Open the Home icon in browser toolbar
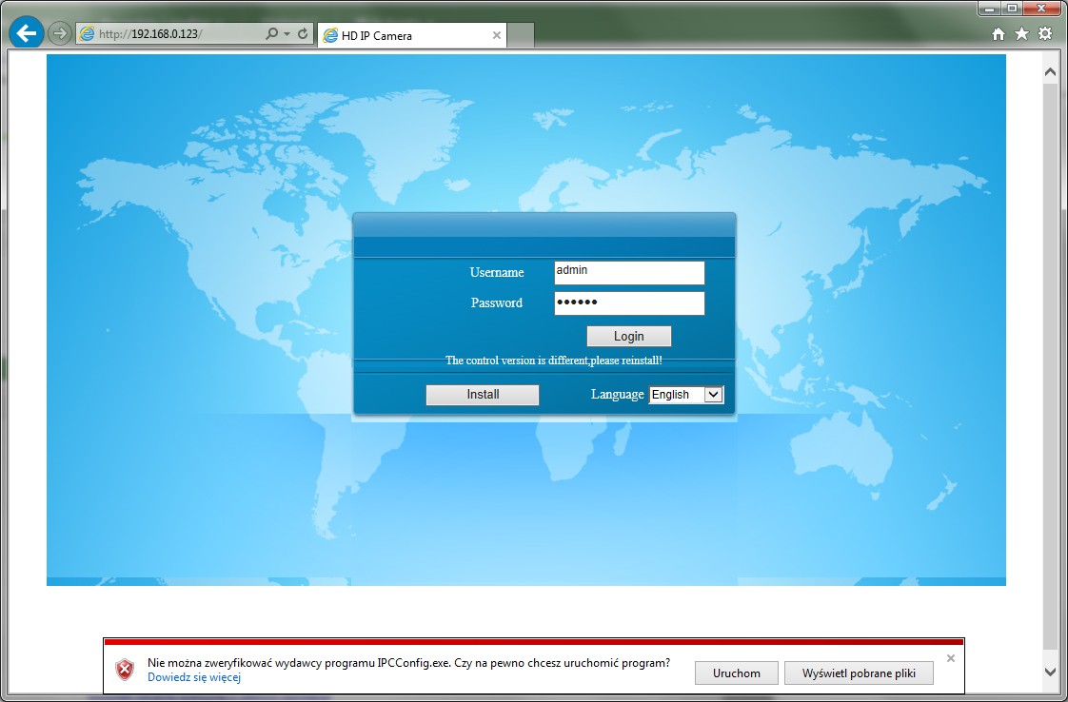Screen dimensions: 1068x702 [x=998, y=34]
